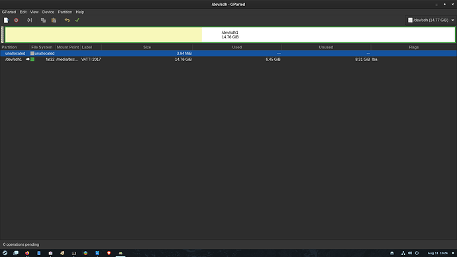Image resolution: width=457 pixels, height=257 pixels.
Task: Click the lba flag cell
Action: click(x=374, y=60)
